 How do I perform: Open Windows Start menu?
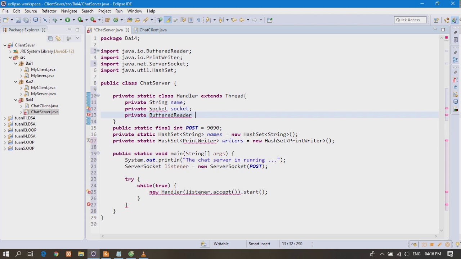tap(6, 254)
